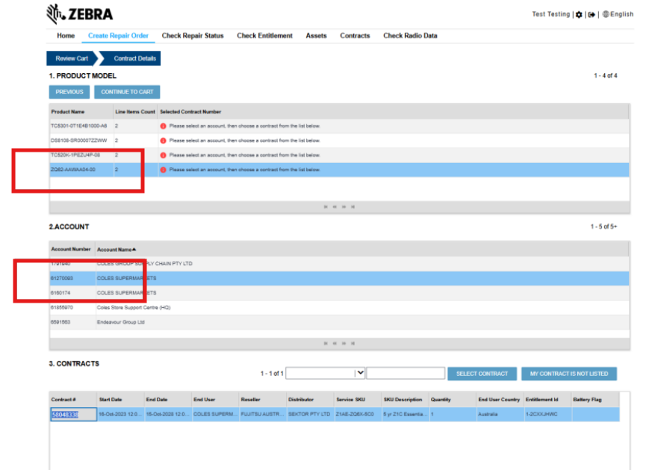Go to first page of Account list
Screen dimensions: 658x470
tap(326, 343)
